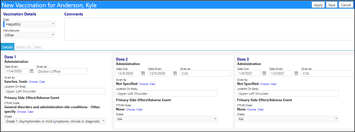
Task: Click the Cancel button
Action: 346,5
